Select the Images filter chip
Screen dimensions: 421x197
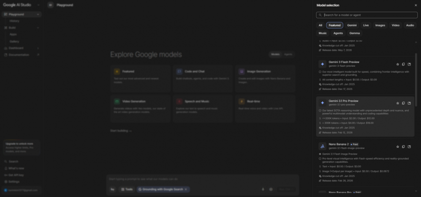pos(380,25)
